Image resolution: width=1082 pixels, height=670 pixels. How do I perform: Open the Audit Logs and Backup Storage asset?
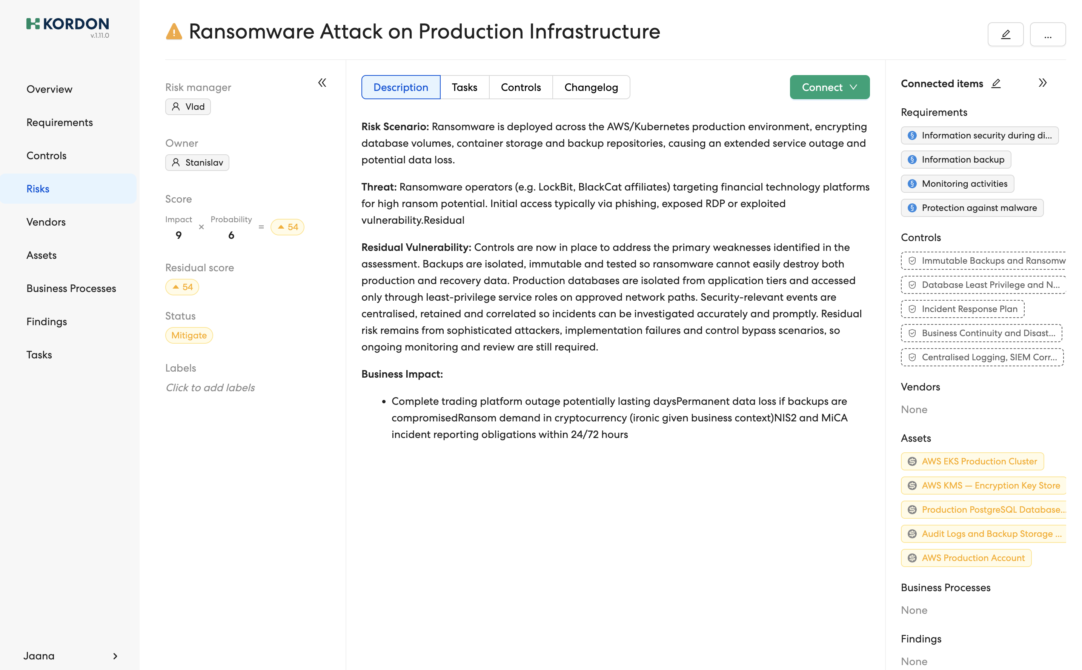[983, 534]
